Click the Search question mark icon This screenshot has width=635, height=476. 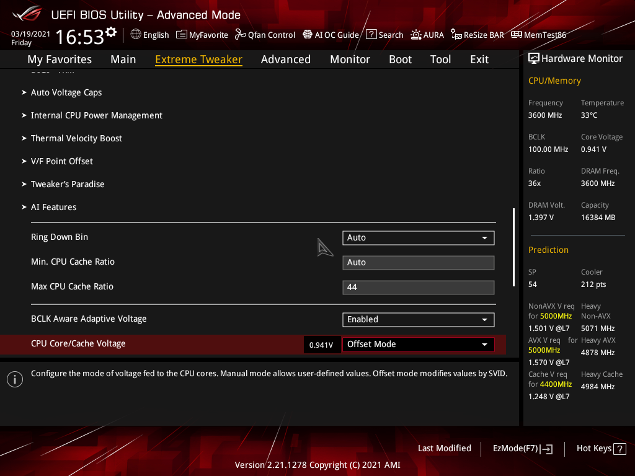coord(371,35)
